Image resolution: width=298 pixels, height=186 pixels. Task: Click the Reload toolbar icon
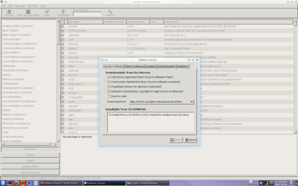click(x=9, y=11)
